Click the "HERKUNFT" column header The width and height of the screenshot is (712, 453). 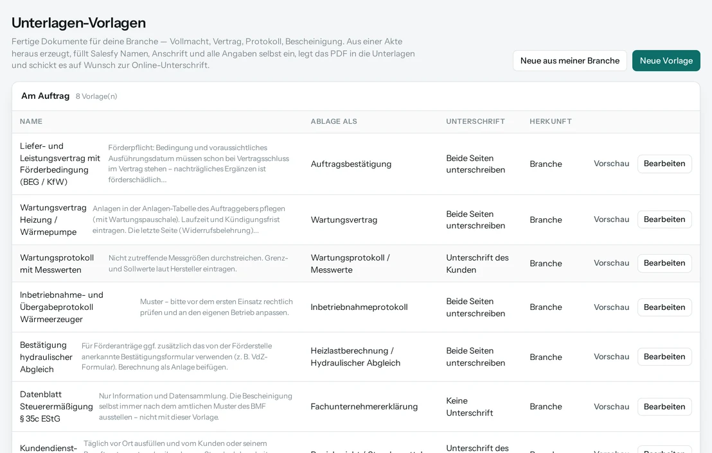tap(551, 121)
